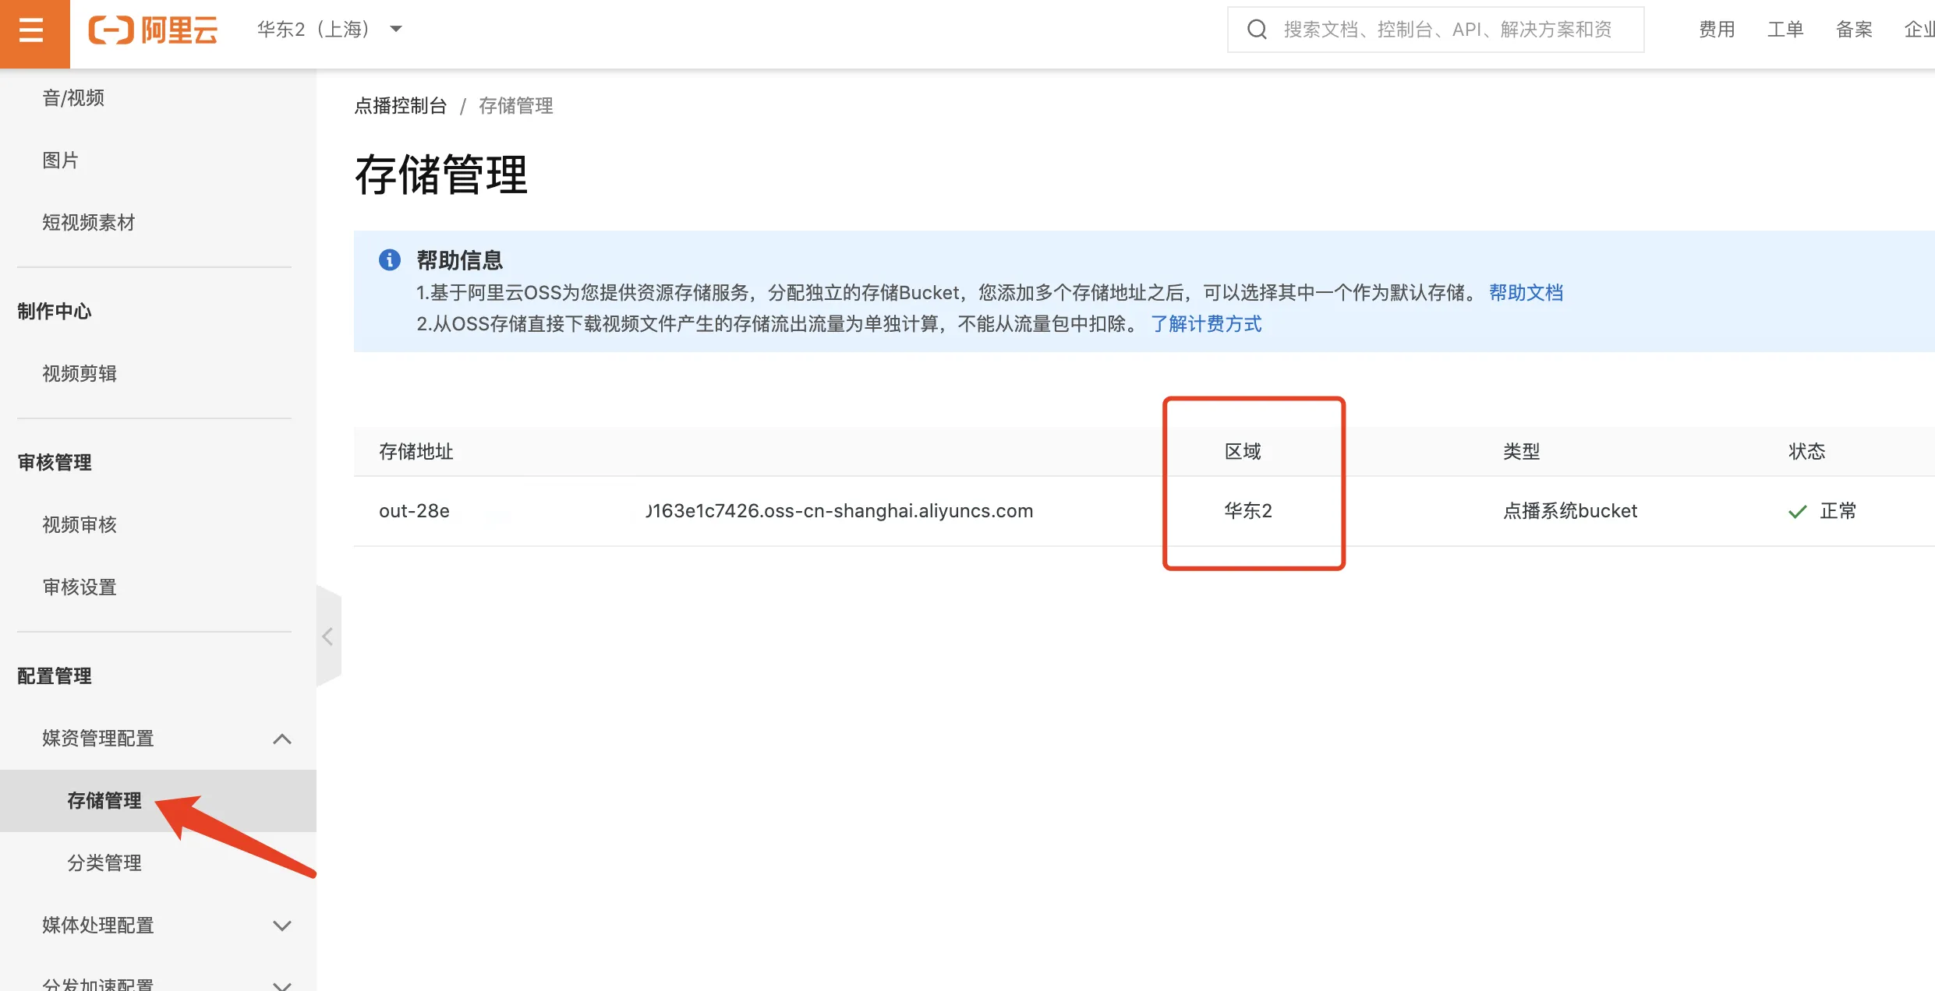Open the 备案 menu
The width and height of the screenshot is (1935, 991).
pos(1854,30)
